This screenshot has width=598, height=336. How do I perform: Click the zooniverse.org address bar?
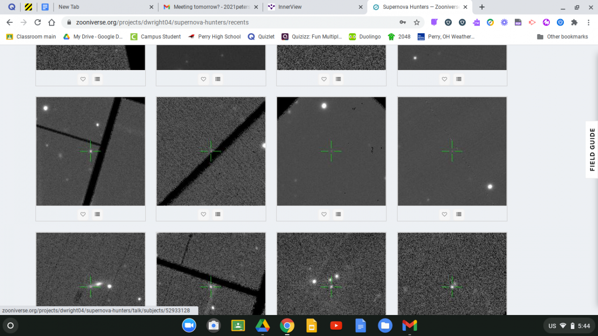click(x=229, y=22)
